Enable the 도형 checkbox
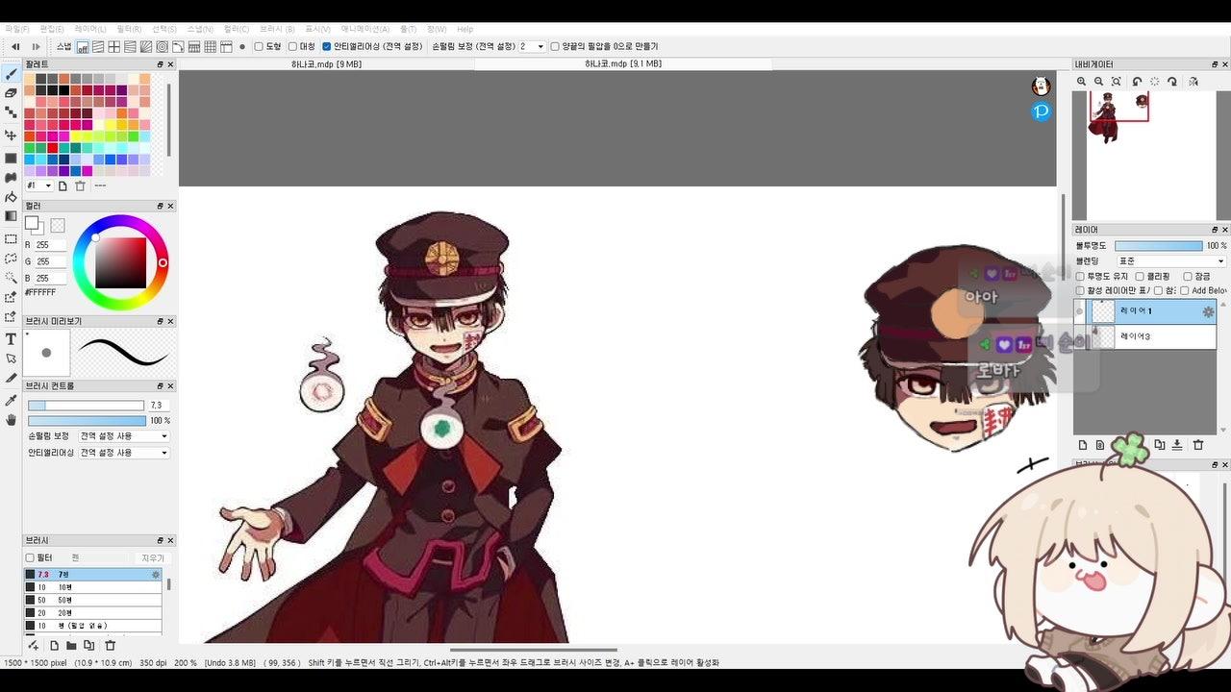 (259, 46)
